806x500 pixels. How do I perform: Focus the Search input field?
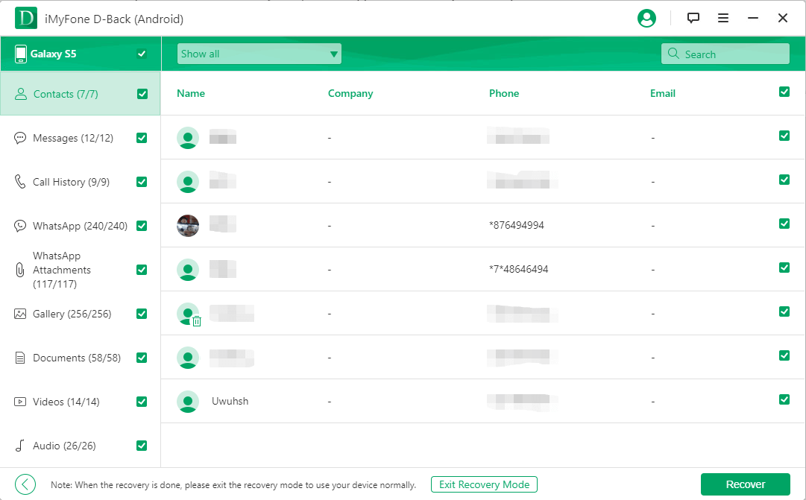(725, 54)
